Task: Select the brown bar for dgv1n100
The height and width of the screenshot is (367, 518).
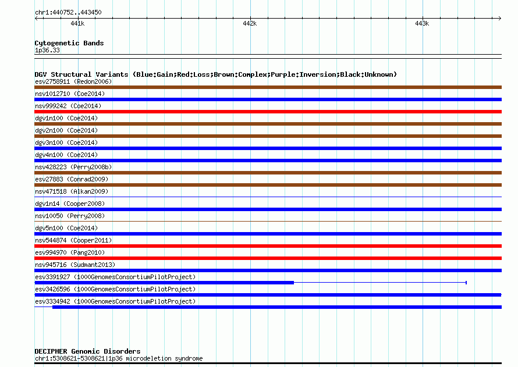Action: point(268,124)
